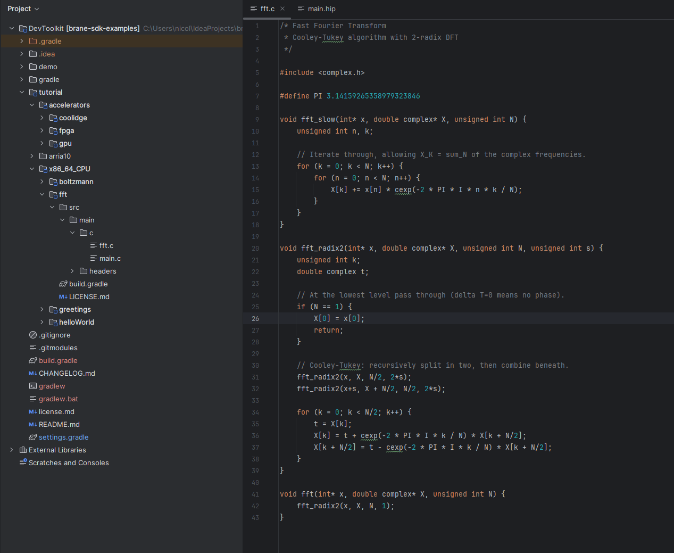
Task: Collapse the tutorial folder node
Action: pyautogui.click(x=22, y=92)
